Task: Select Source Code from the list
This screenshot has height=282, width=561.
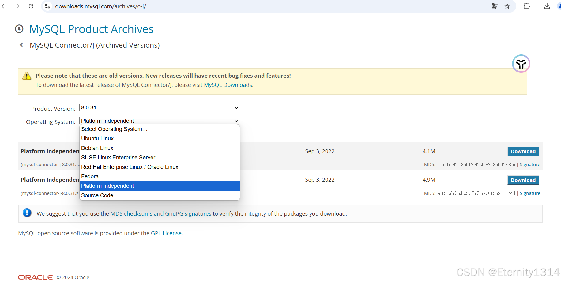Action: pyautogui.click(x=160, y=195)
